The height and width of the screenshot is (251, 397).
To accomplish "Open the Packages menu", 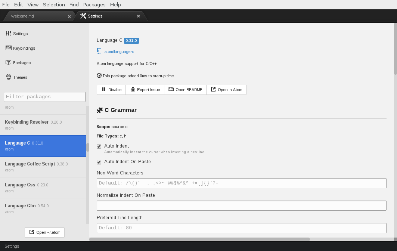I will coord(94,4).
